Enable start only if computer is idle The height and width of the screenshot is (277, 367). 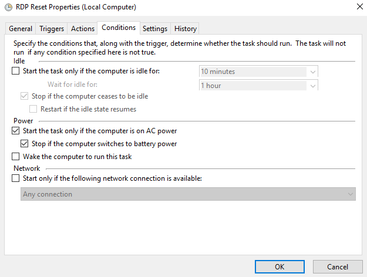point(16,72)
